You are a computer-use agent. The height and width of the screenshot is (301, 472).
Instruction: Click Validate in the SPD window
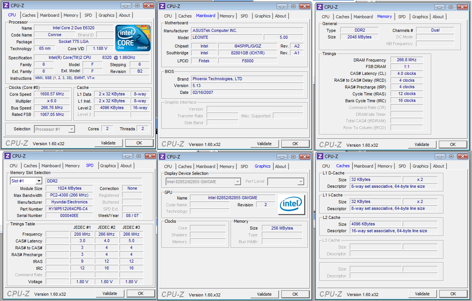(110, 293)
